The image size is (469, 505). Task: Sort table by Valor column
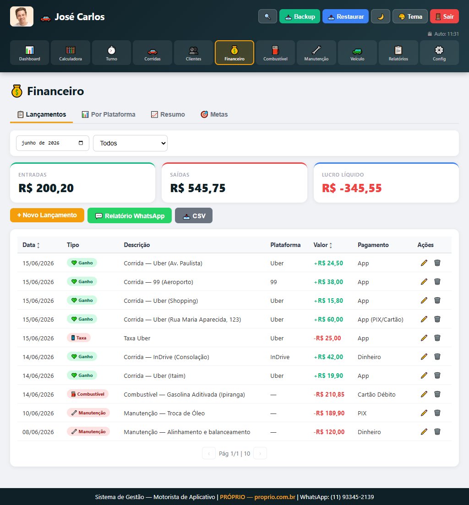click(323, 245)
